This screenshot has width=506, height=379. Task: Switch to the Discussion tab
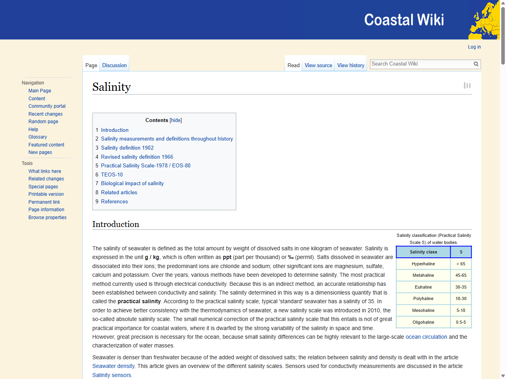[114, 65]
